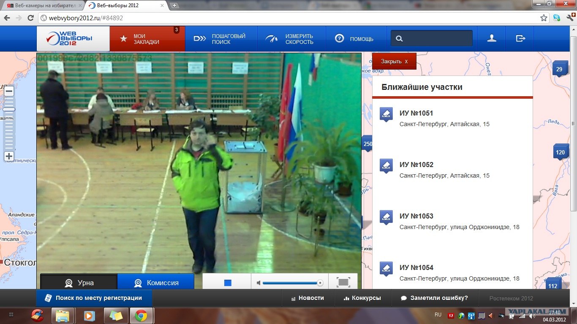The image size is (577, 324).
Task: Click the map cluster marker labeled 29
Action: coord(559,69)
